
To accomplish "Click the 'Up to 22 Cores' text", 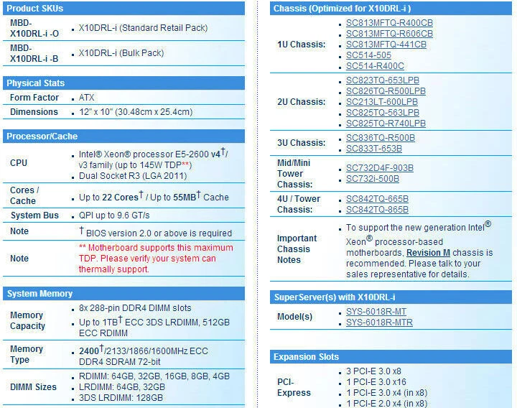I will (111, 197).
